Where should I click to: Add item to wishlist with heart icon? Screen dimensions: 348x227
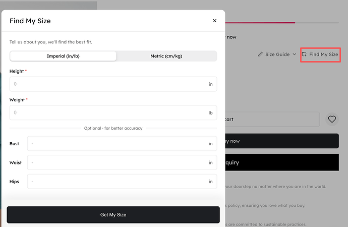click(332, 119)
